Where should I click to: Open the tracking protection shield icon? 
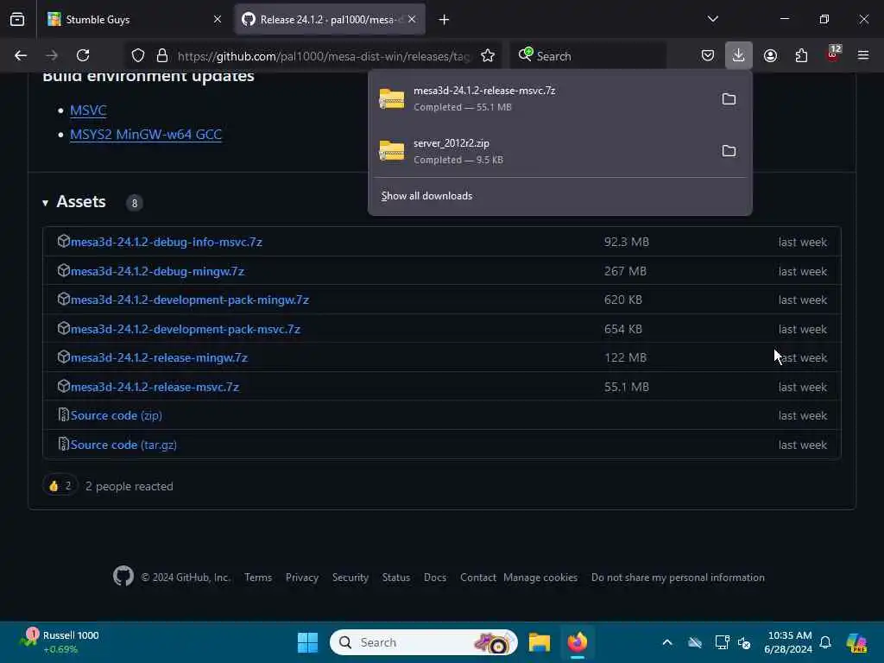coord(138,55)
